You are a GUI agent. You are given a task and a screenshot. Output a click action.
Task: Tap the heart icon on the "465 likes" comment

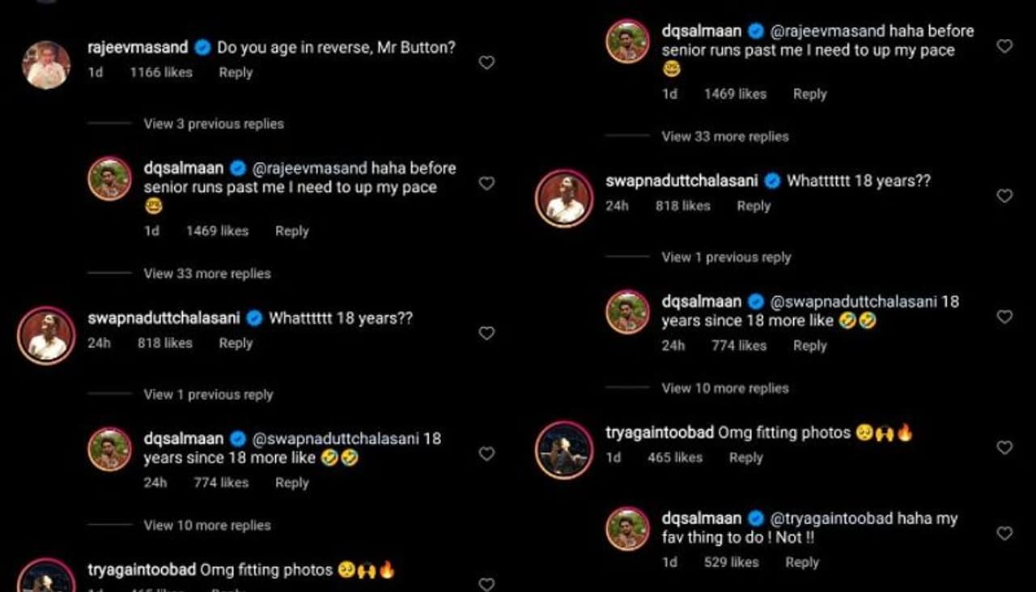1004,447
